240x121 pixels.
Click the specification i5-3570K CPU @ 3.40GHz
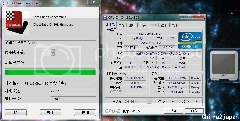click(x=163, y=53)
